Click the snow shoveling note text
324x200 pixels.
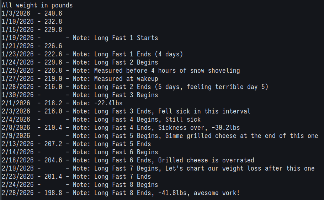(167, 71)
